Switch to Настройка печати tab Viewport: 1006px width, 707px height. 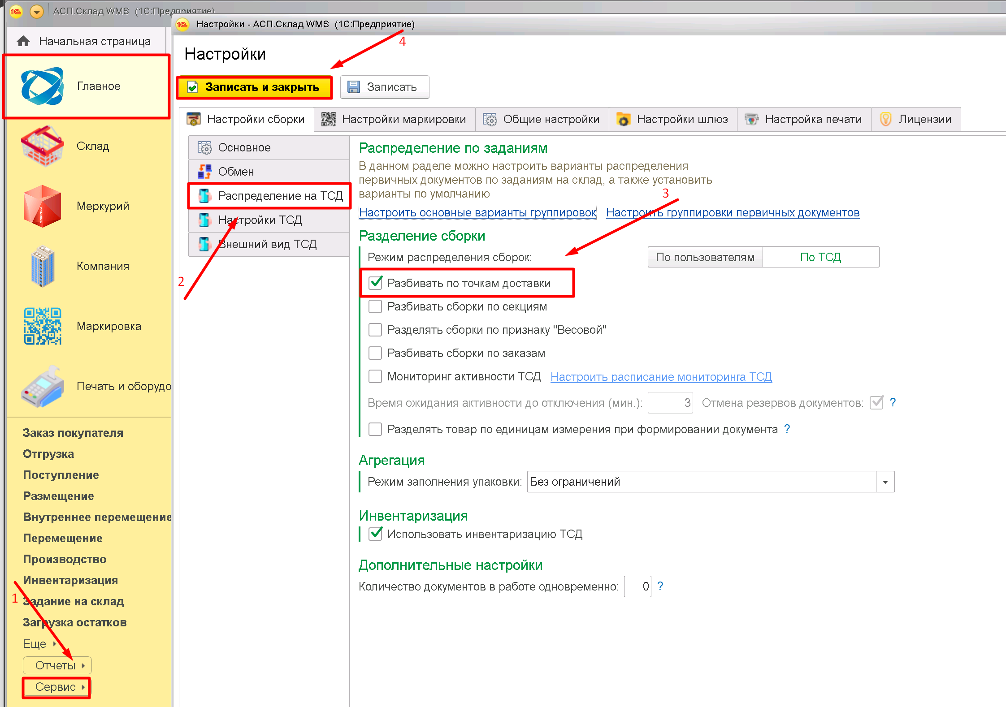pyautogui.click(x=804, y=119)
